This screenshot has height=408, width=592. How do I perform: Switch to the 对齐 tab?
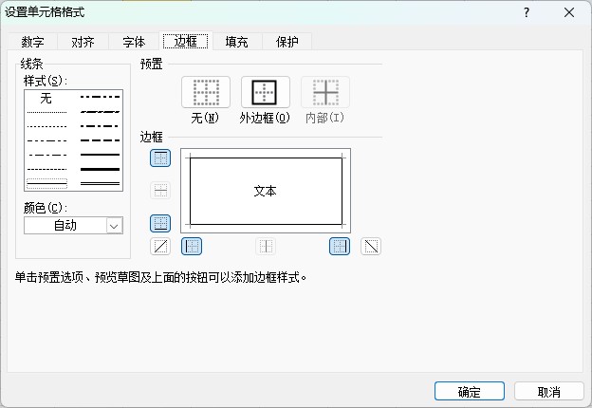click(x=83, y=42)
